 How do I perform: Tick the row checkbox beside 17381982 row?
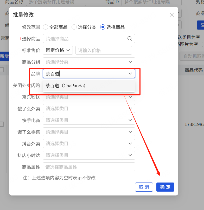click(2, 124)
